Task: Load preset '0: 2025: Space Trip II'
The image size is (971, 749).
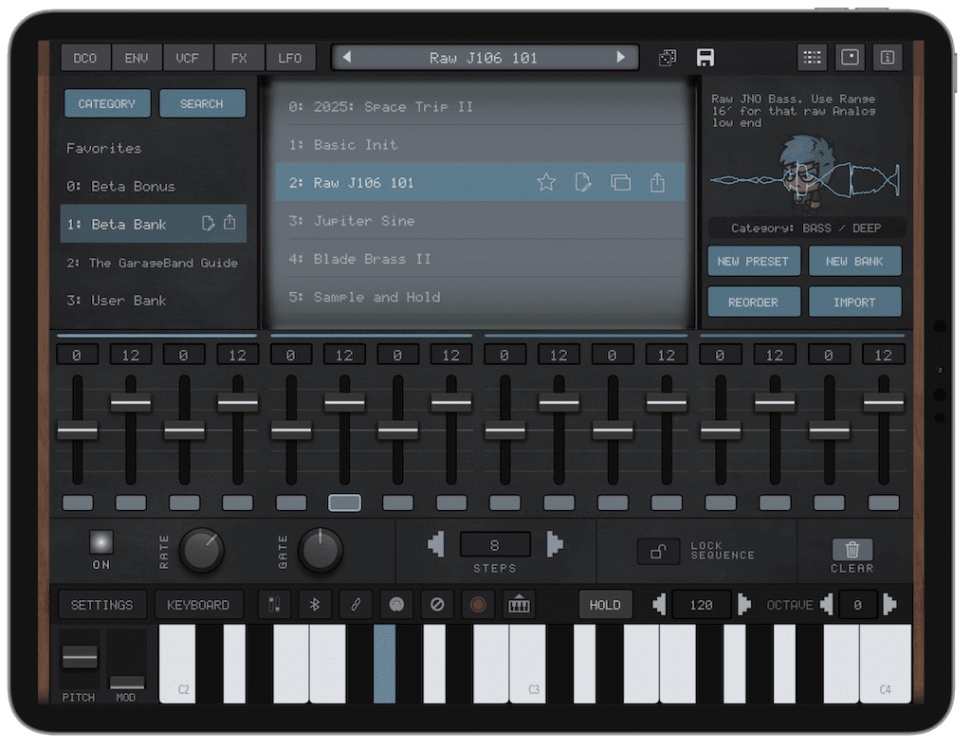Action: tap(480, 106)
